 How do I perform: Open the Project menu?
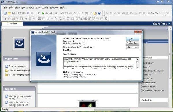click(x=30, y=7)
